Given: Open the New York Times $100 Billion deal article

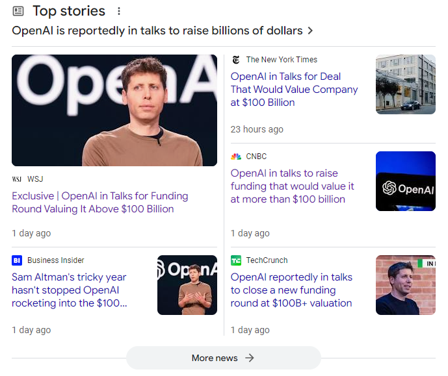Looking at the screenshot, I should point(294,90).
